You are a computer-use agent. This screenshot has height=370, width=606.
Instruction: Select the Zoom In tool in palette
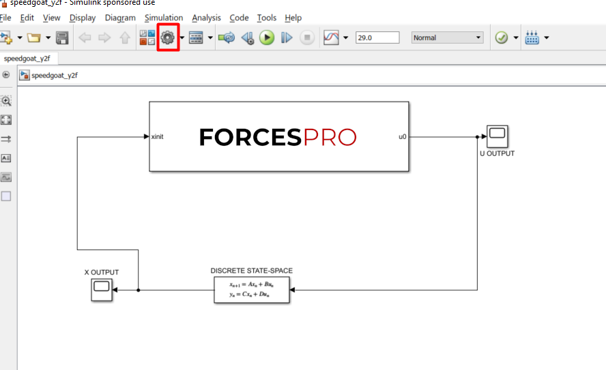6,101
